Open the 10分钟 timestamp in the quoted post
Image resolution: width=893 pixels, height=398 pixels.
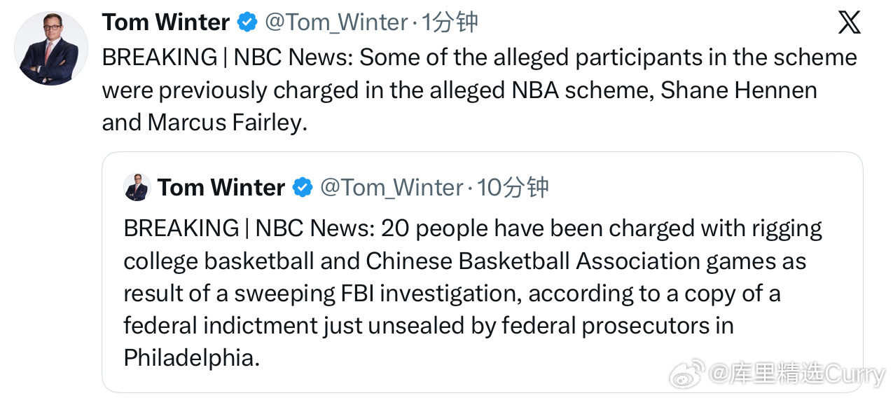click(x=513, y=187)
